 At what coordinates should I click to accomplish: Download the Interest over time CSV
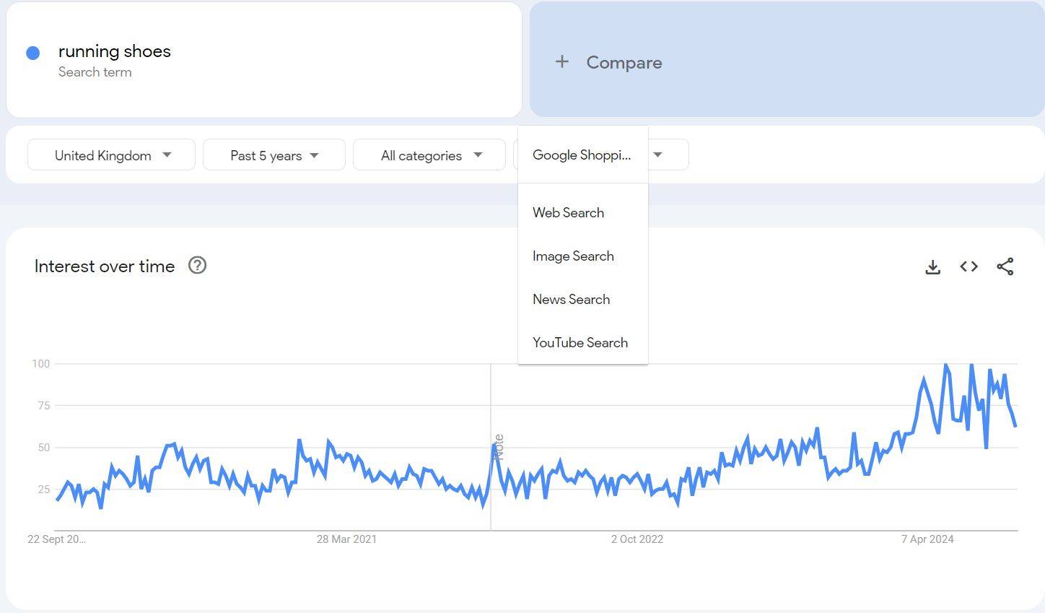point(932,266)
